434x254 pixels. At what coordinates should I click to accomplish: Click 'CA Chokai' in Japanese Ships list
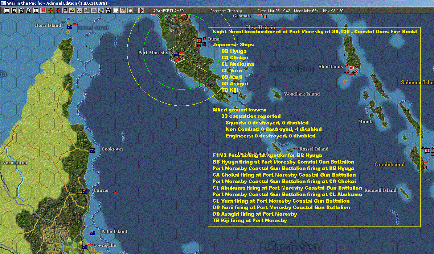[235, 58]
